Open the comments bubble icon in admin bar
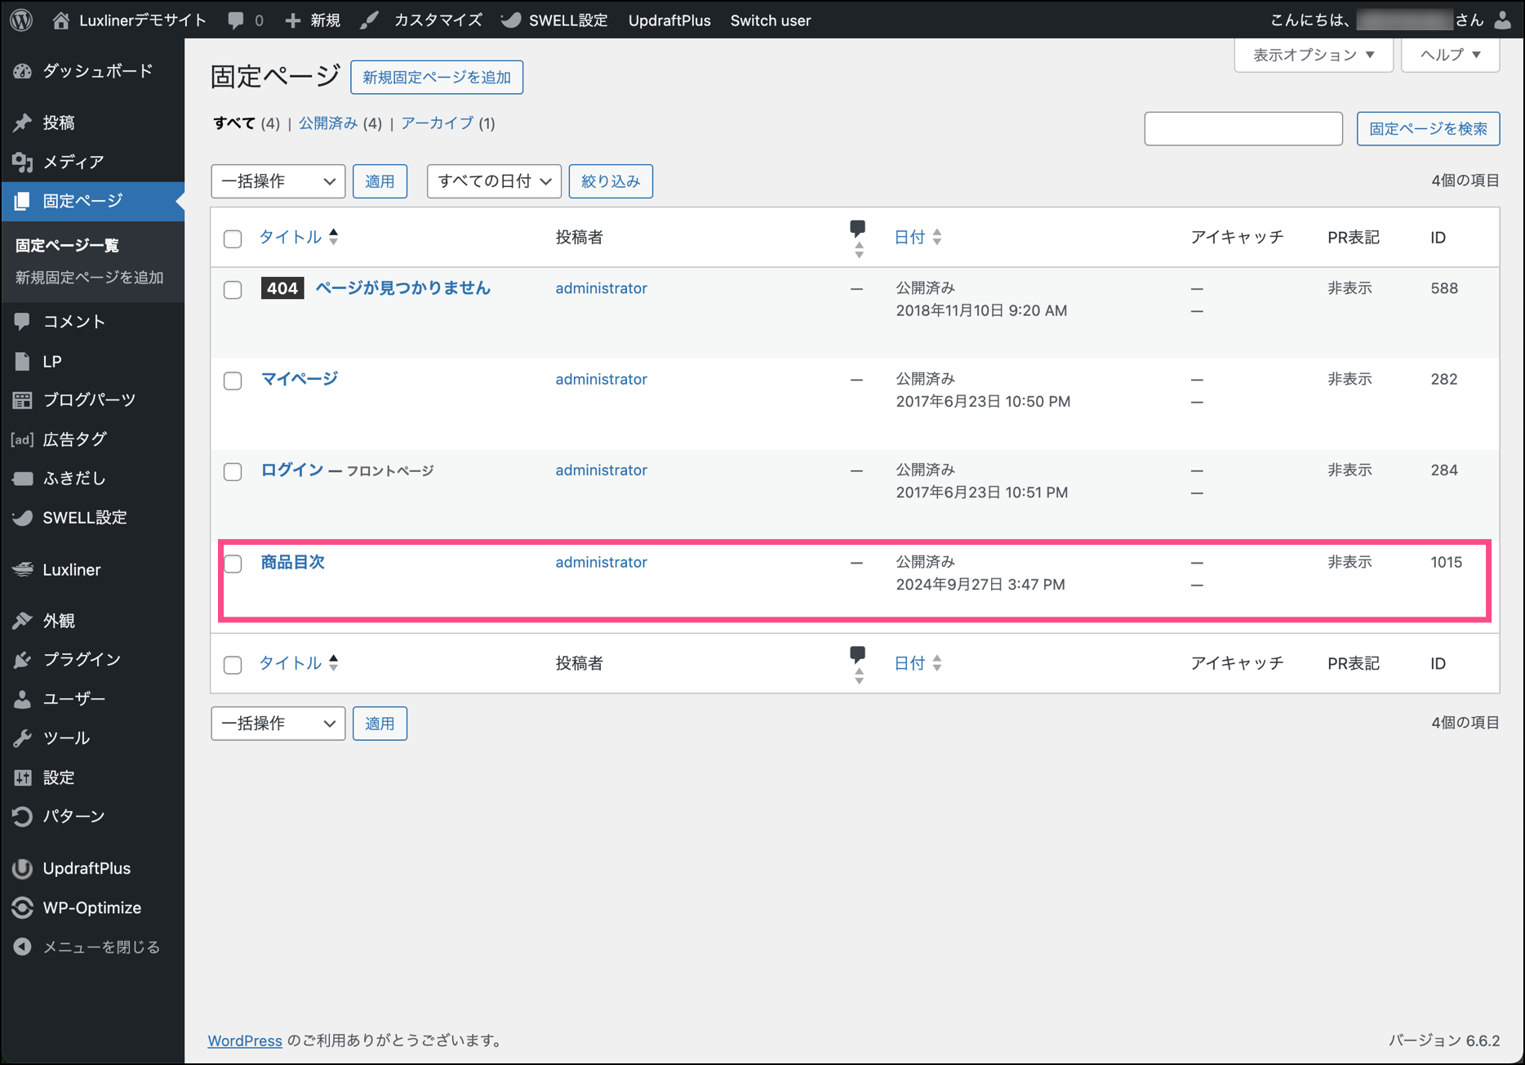 (x=236, y=20)
